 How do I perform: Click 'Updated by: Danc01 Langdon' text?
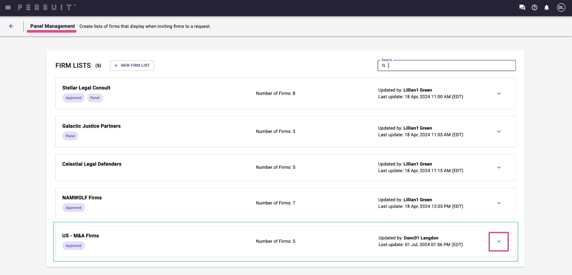click(x=408, y=238)
